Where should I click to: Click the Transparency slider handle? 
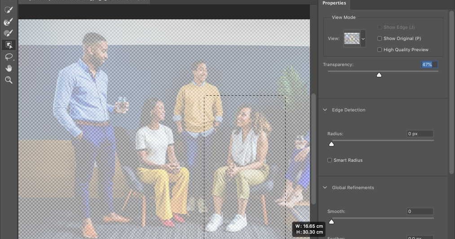tap(379, 75)
